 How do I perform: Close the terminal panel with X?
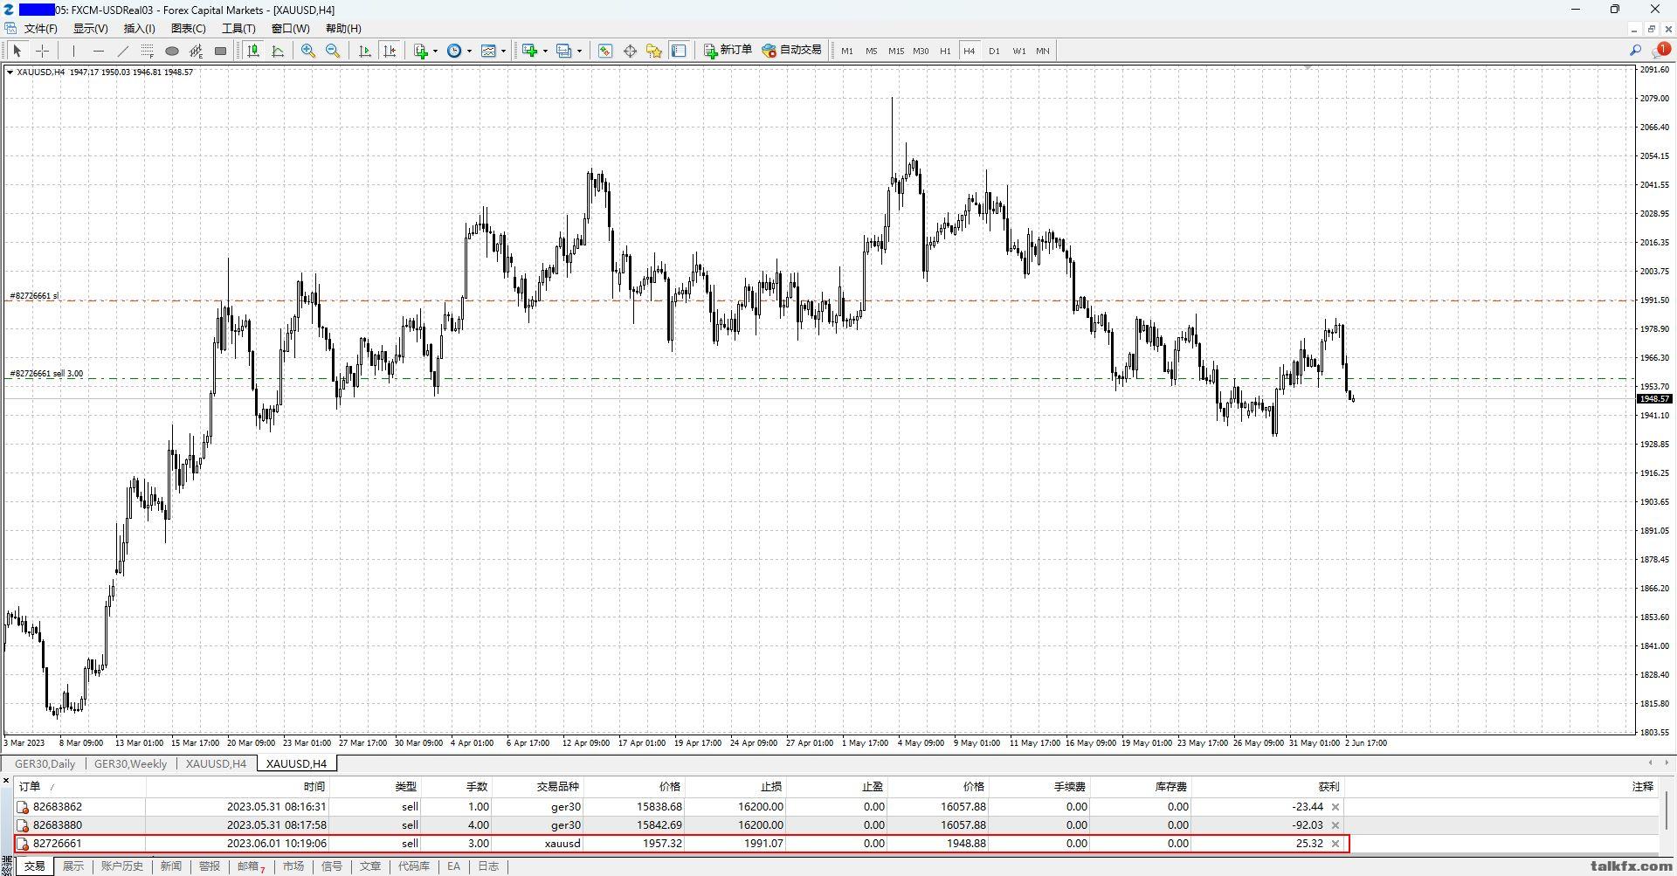pyautogui.click(x=6, y=780)
